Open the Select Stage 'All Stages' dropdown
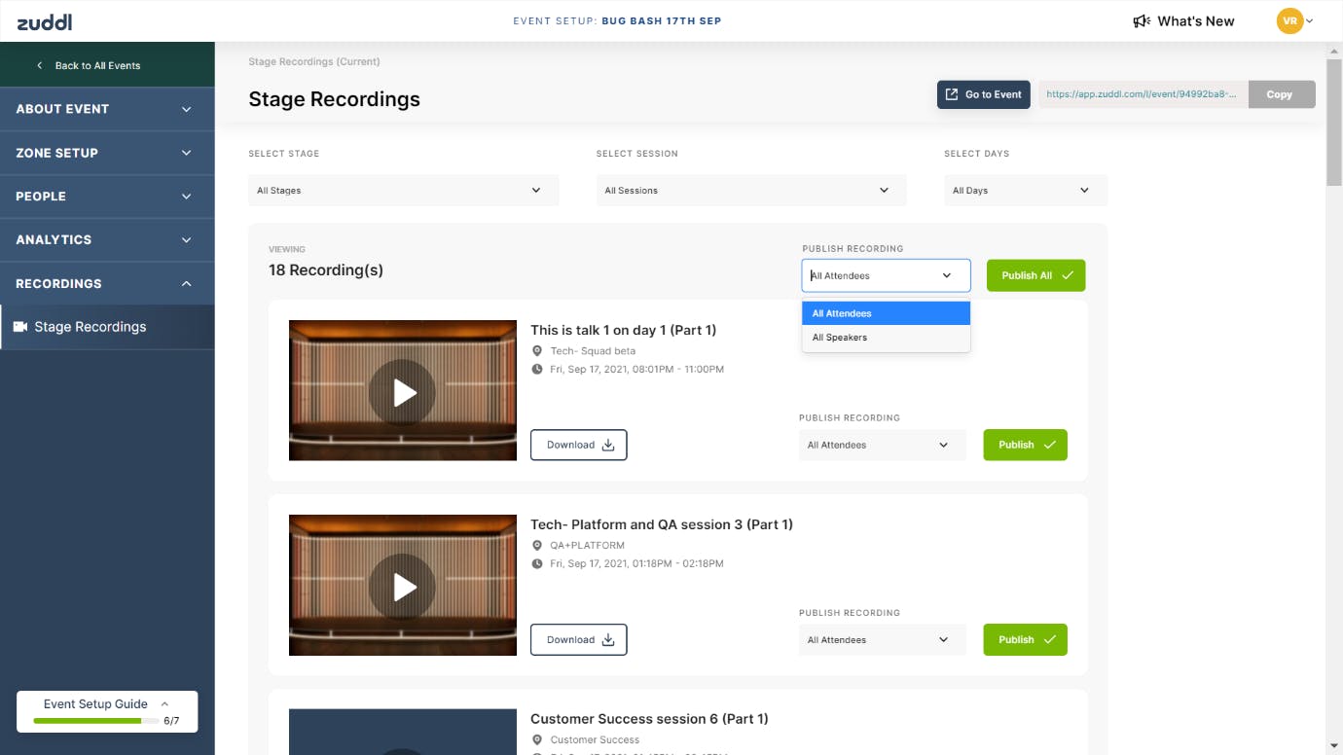 pyautogui.click(x=403, y=191)
